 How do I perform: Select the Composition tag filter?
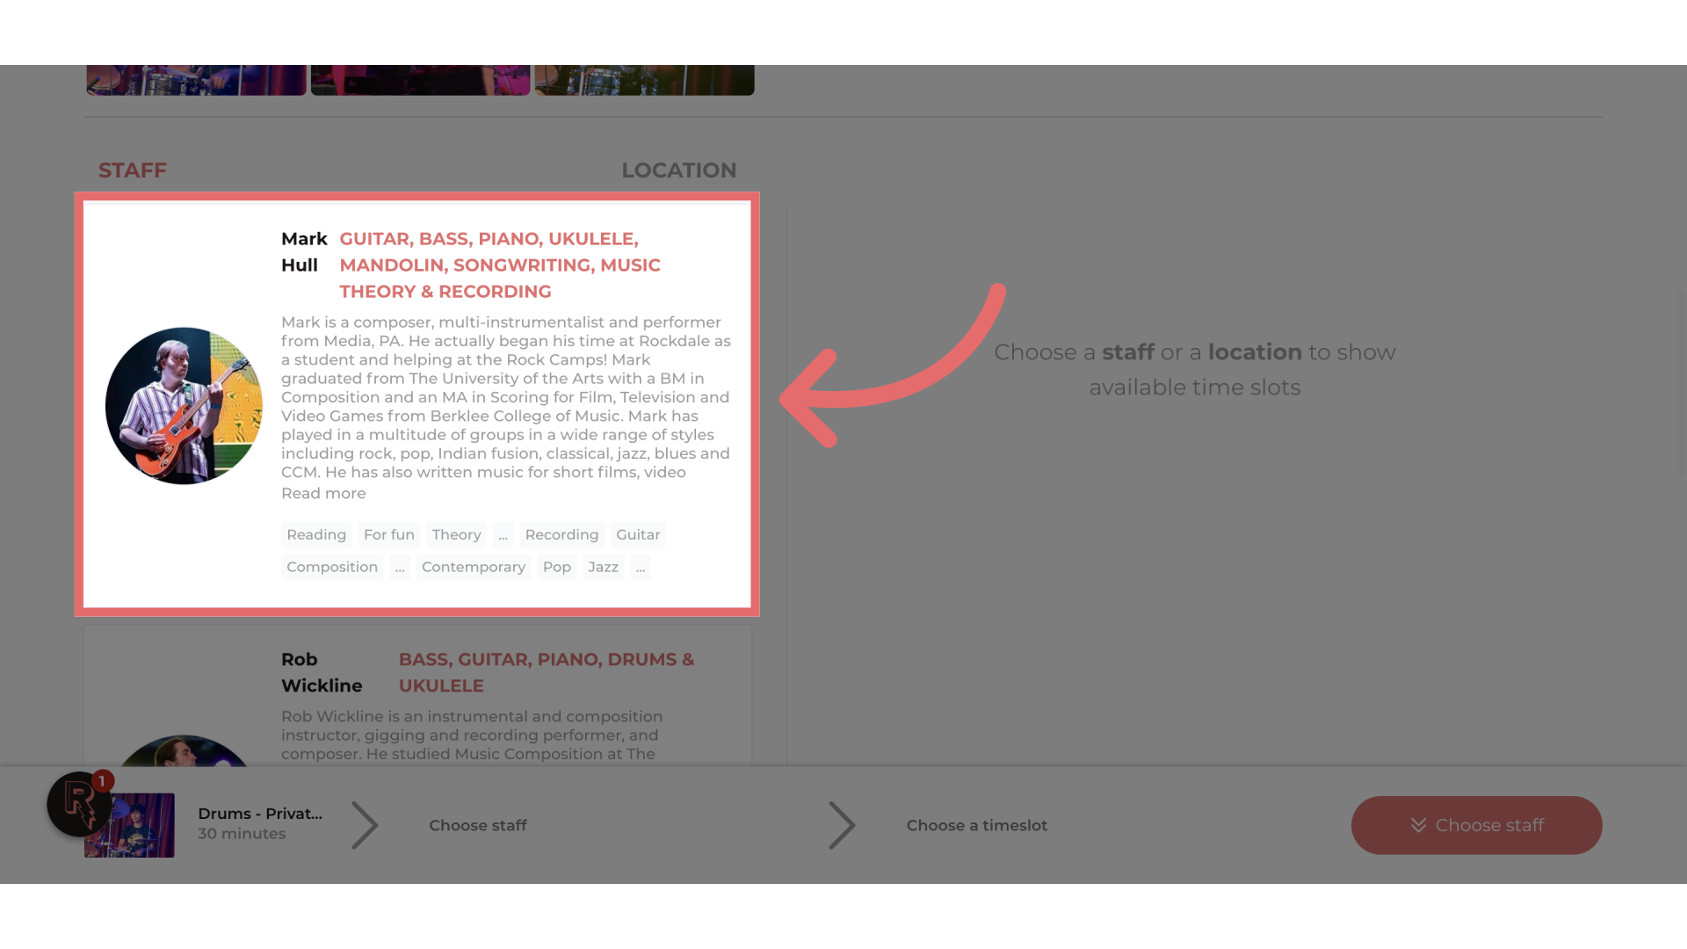[x=332, y=567]
